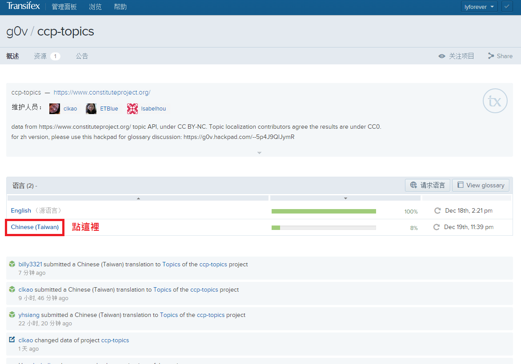521x364 pixels.
Task: Expand the project description arrow
Action: (x=259, y=153)
